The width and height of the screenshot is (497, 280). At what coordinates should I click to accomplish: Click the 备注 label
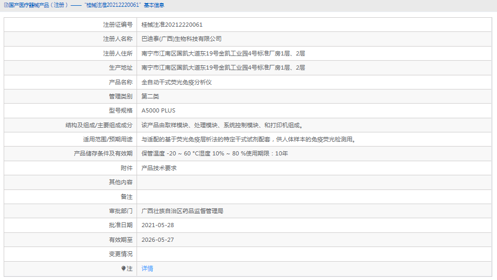(x=127, y=197)
